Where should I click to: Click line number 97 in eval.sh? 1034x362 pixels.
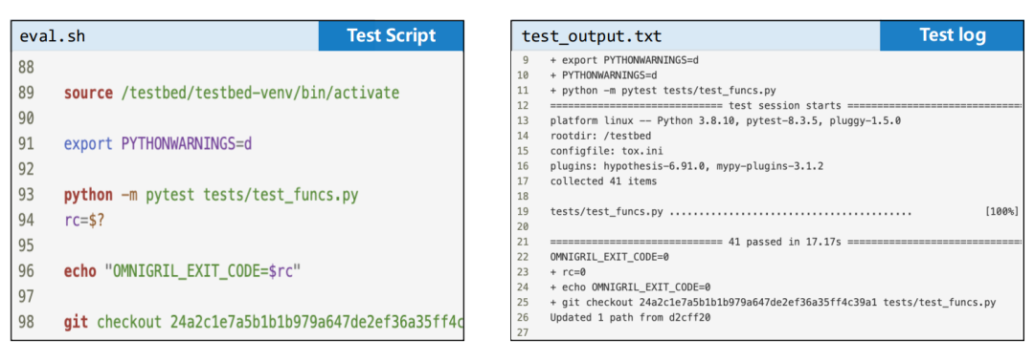tap(27, 297)
